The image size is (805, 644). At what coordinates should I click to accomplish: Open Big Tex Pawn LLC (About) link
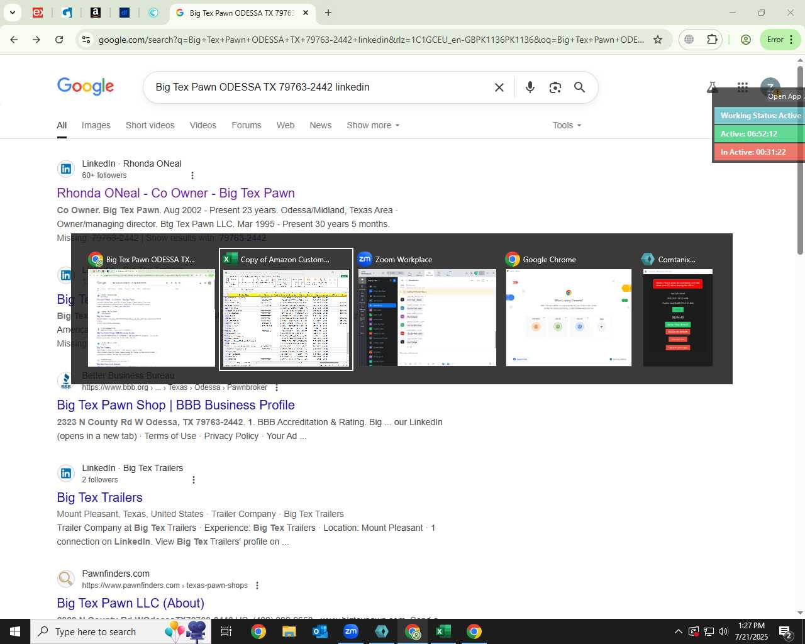pyautogui.click(x=131, y=603)
